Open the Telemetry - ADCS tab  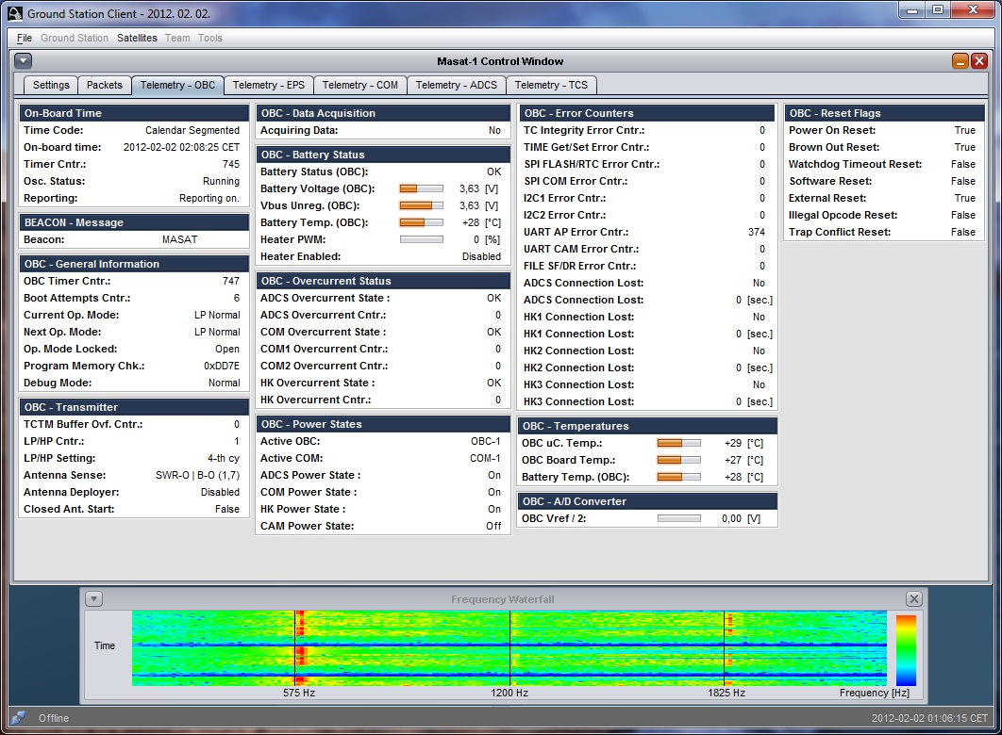pos(457,85)
